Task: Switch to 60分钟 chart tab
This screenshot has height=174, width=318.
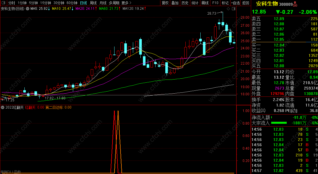Action: tap(72, 3)
